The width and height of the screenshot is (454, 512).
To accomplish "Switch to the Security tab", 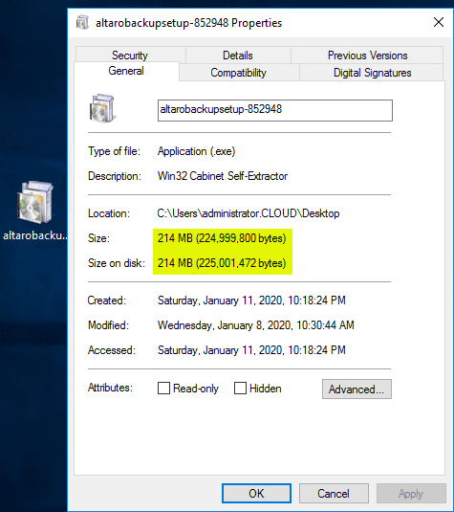I will (130, 56).
